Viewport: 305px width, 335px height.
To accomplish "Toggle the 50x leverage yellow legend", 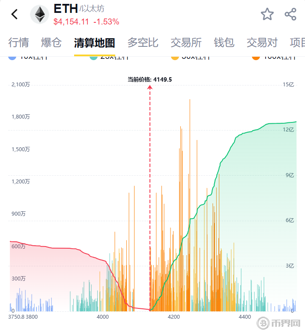I will (189, 58).
